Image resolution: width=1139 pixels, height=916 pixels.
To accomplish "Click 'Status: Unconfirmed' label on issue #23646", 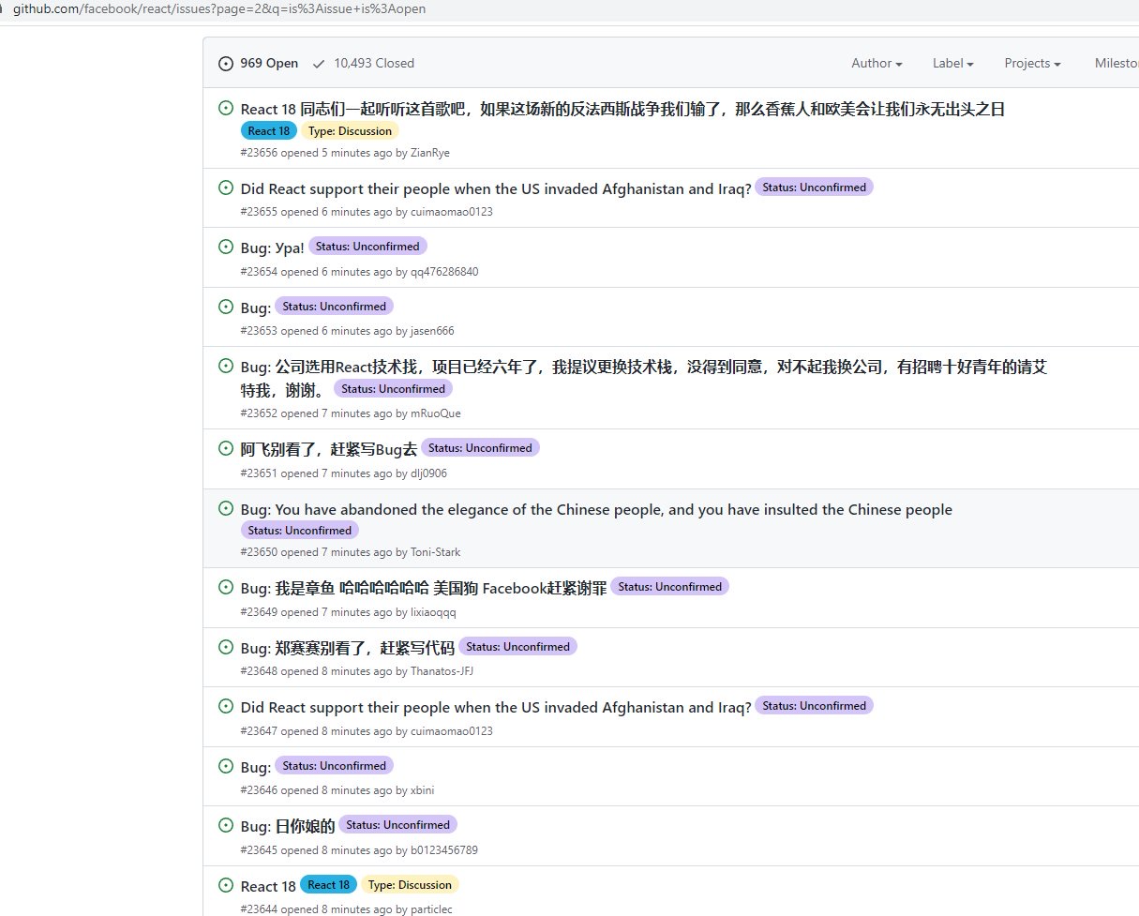I will tap(335, 765).
